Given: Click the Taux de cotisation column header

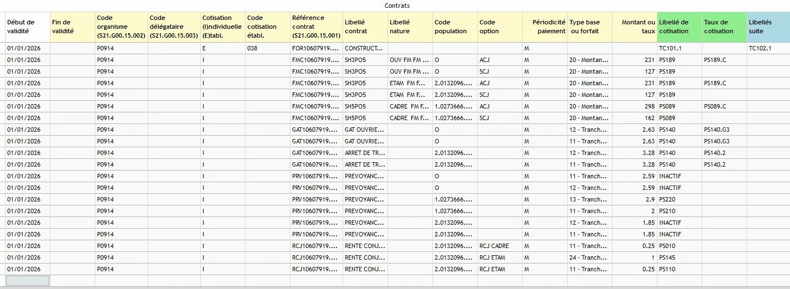Looking at the screenshot, I should [x=725, y=27].
